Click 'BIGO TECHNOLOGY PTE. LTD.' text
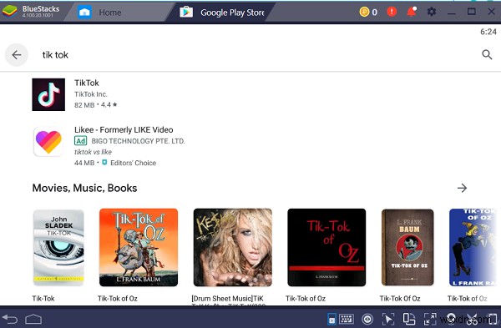 pos(138,141)
